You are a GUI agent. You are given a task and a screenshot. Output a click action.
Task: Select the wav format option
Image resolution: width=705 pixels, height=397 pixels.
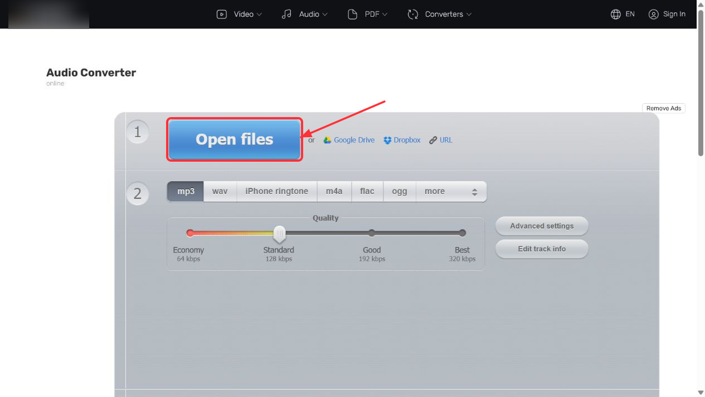pyautogui.click(x=220, y=191)
